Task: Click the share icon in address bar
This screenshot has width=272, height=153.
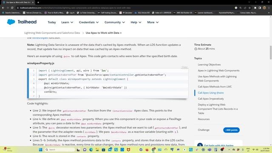Action: [x=245, y=8]
